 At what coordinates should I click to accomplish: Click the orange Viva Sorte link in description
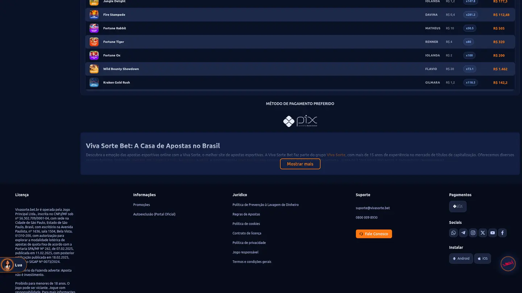336,155
